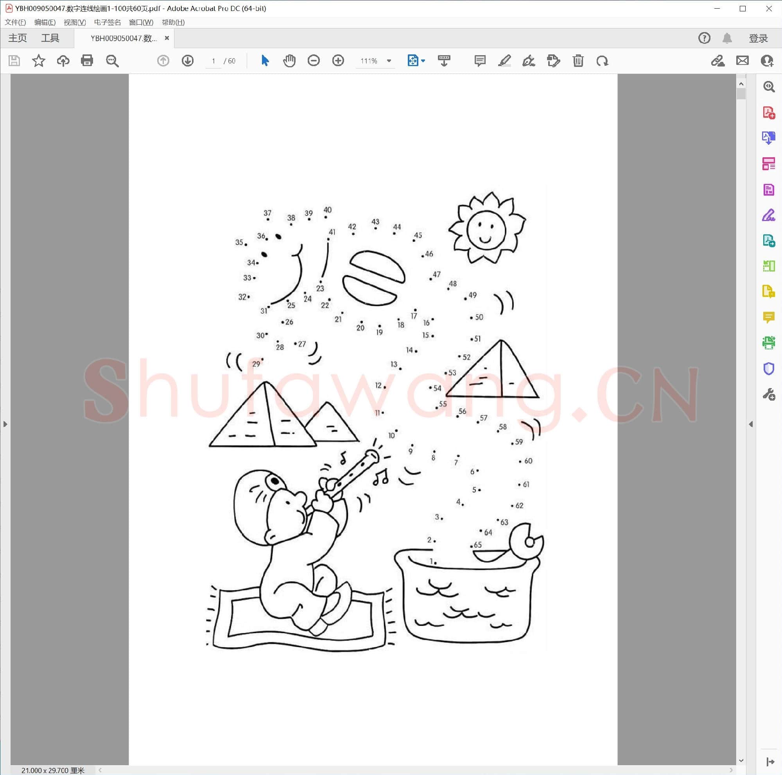The image size is (782, 775).
Task: Open the 111% zoom level dropdown
Action: pyautogui.click(x=389, y=61)
